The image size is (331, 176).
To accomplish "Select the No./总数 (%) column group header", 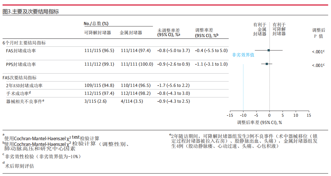I will tap(96, 23).
